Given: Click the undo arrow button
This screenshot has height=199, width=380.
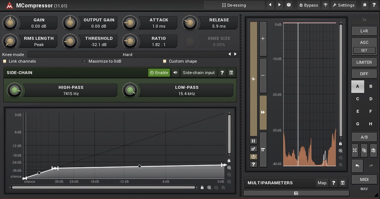Looking at the screenshot, I should click(358, 166).
